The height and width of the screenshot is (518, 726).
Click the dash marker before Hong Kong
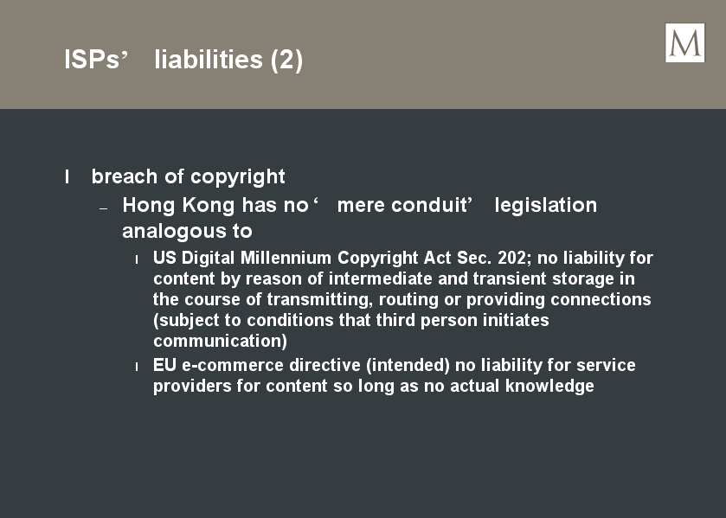click(x=104, y=208)
